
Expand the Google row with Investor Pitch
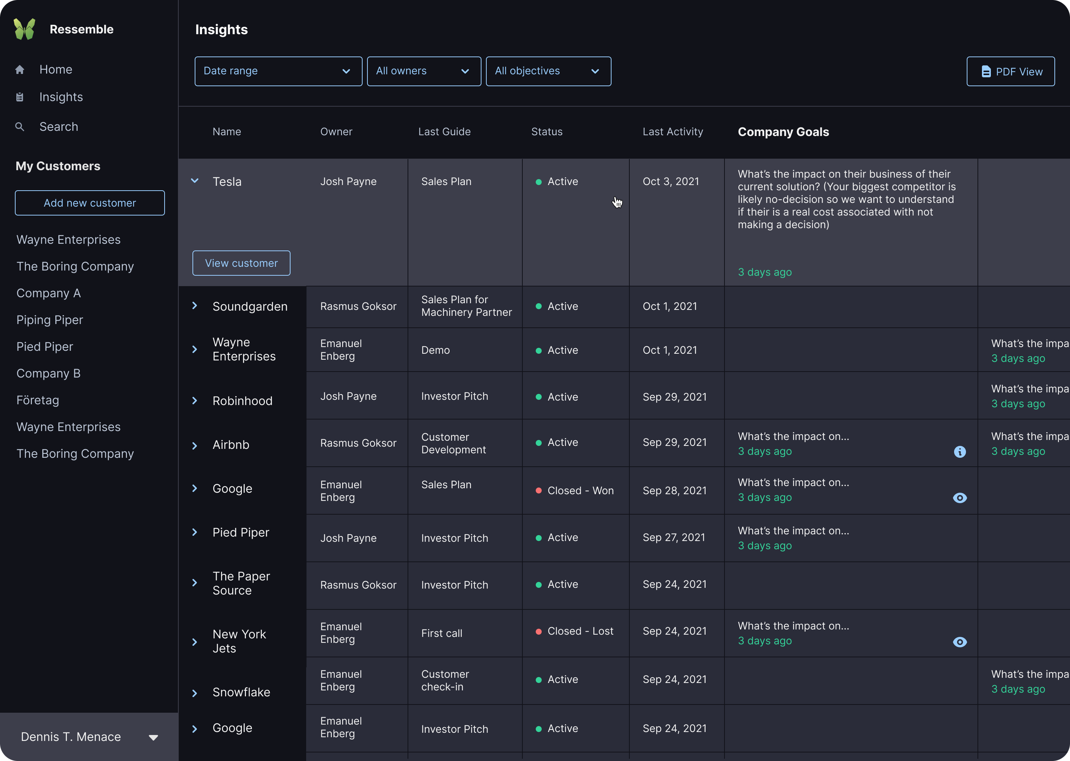(x=195, y=729)
